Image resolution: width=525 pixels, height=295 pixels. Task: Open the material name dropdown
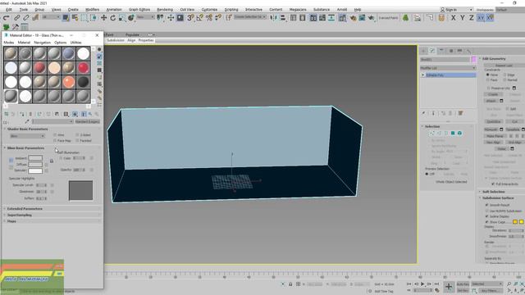coord(52,121)
